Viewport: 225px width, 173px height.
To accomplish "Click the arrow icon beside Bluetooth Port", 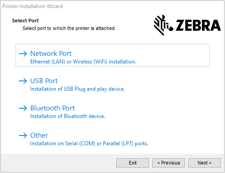I will [23, 108].
